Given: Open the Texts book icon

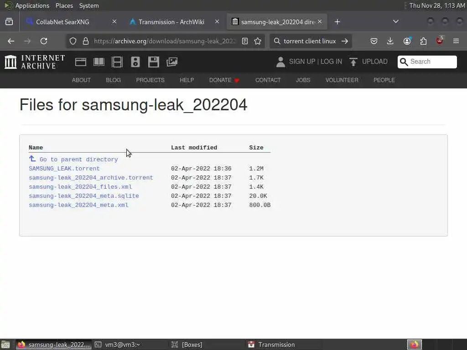Looking at the screenshot, I should pyautogui.click(x=99, y=62).
